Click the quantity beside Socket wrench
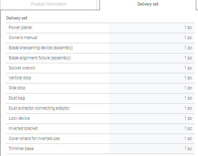The width and height of the screenshot is (198, 156). coord(188,68)
